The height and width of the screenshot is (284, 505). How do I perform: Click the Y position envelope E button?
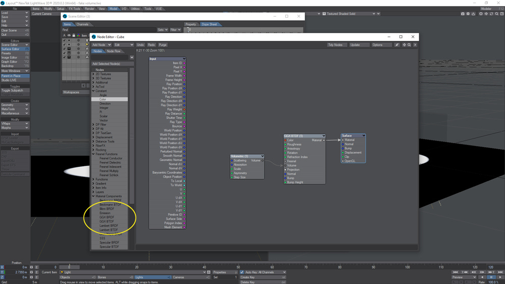(37, 272)
